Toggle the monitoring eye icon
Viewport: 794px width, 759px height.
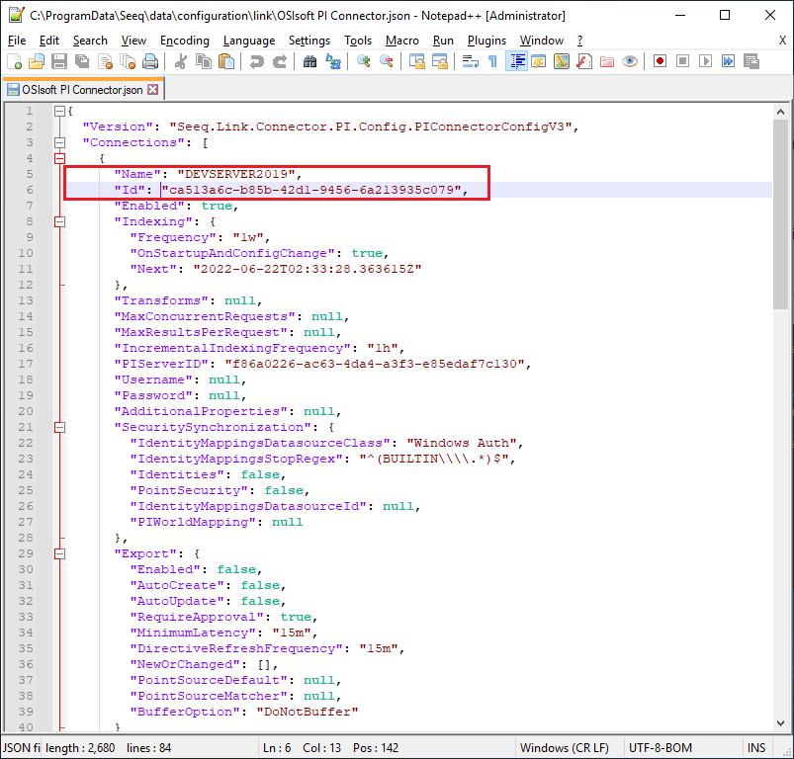click(630, 61)
